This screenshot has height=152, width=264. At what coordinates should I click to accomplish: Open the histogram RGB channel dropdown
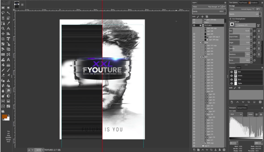(x=236, y=114)
